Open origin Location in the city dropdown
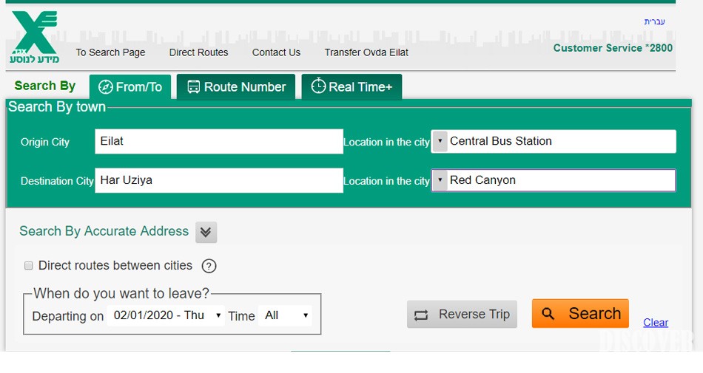This screenshot has width=703, height=373. [440, 141]
